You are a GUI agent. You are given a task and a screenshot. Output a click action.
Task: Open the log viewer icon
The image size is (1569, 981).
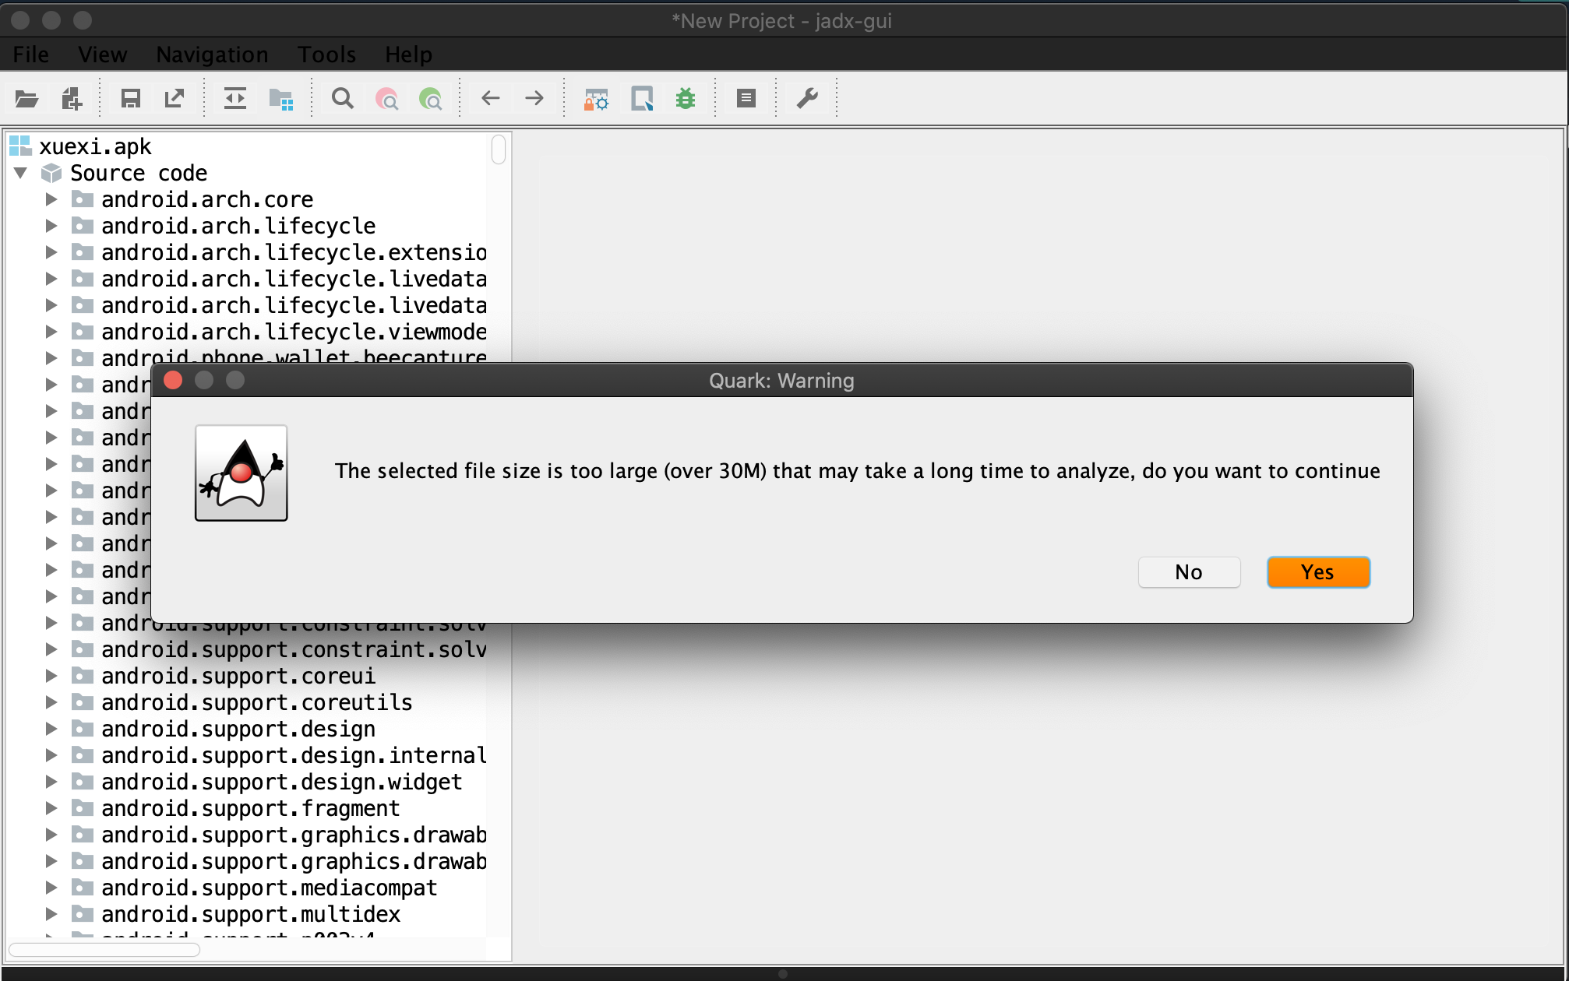(x=746, y=99)
